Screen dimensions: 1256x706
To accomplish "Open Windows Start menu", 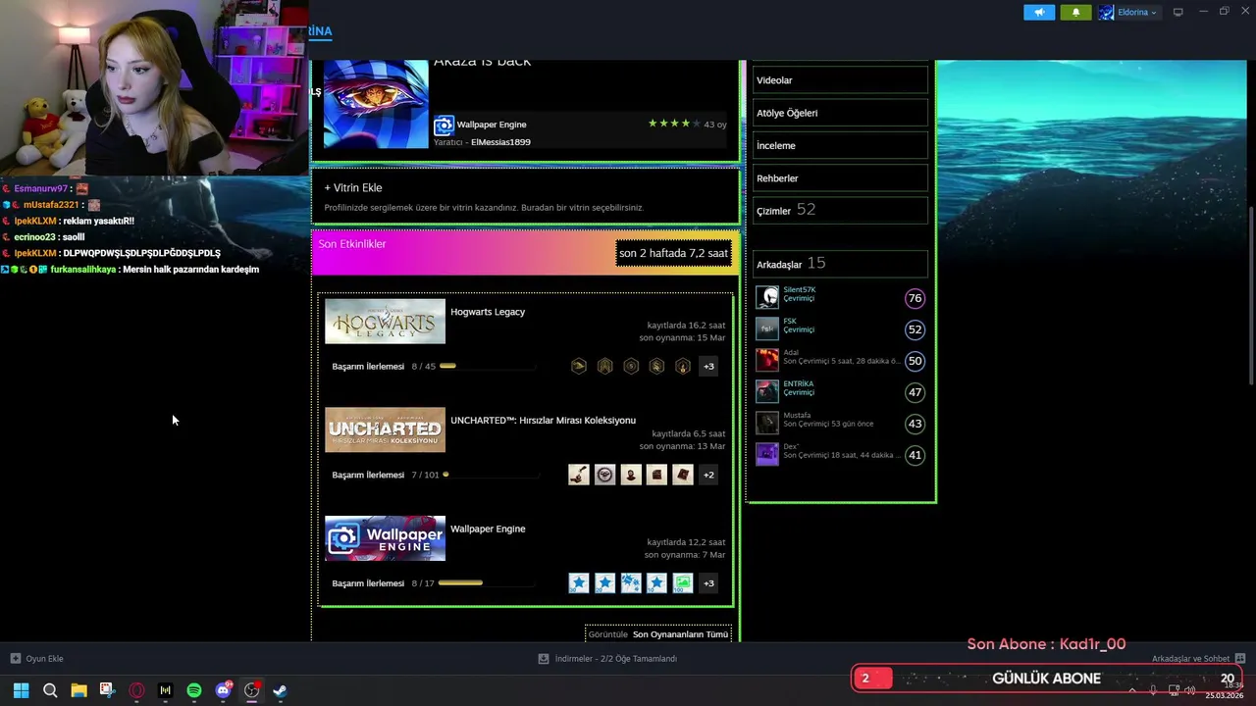I will pyautogui.click(x=21, y=690).
